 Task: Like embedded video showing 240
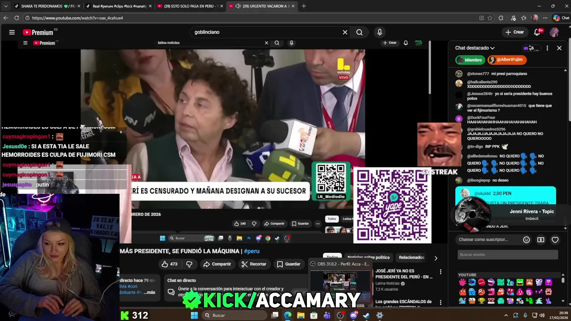pos(240,223)
